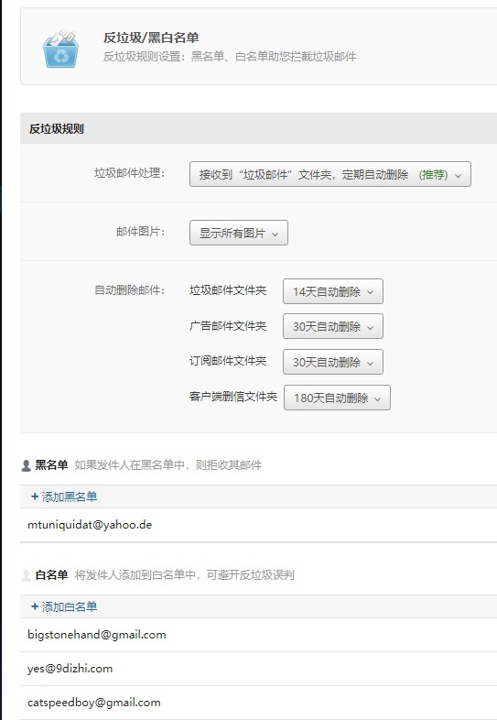The width and height of the screenshot is (497, 720).
Task: Open the 180天自动删除 dropdown
Action: [337, 398]
